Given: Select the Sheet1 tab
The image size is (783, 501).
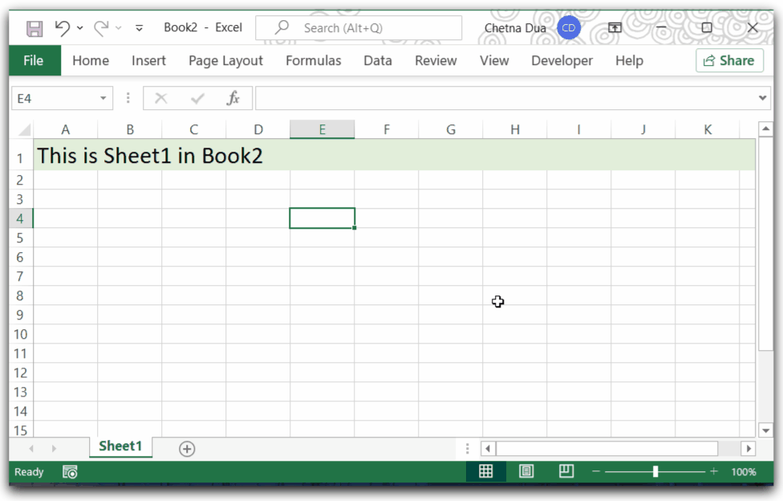Looking at the screenshot, I should point(120,446).
